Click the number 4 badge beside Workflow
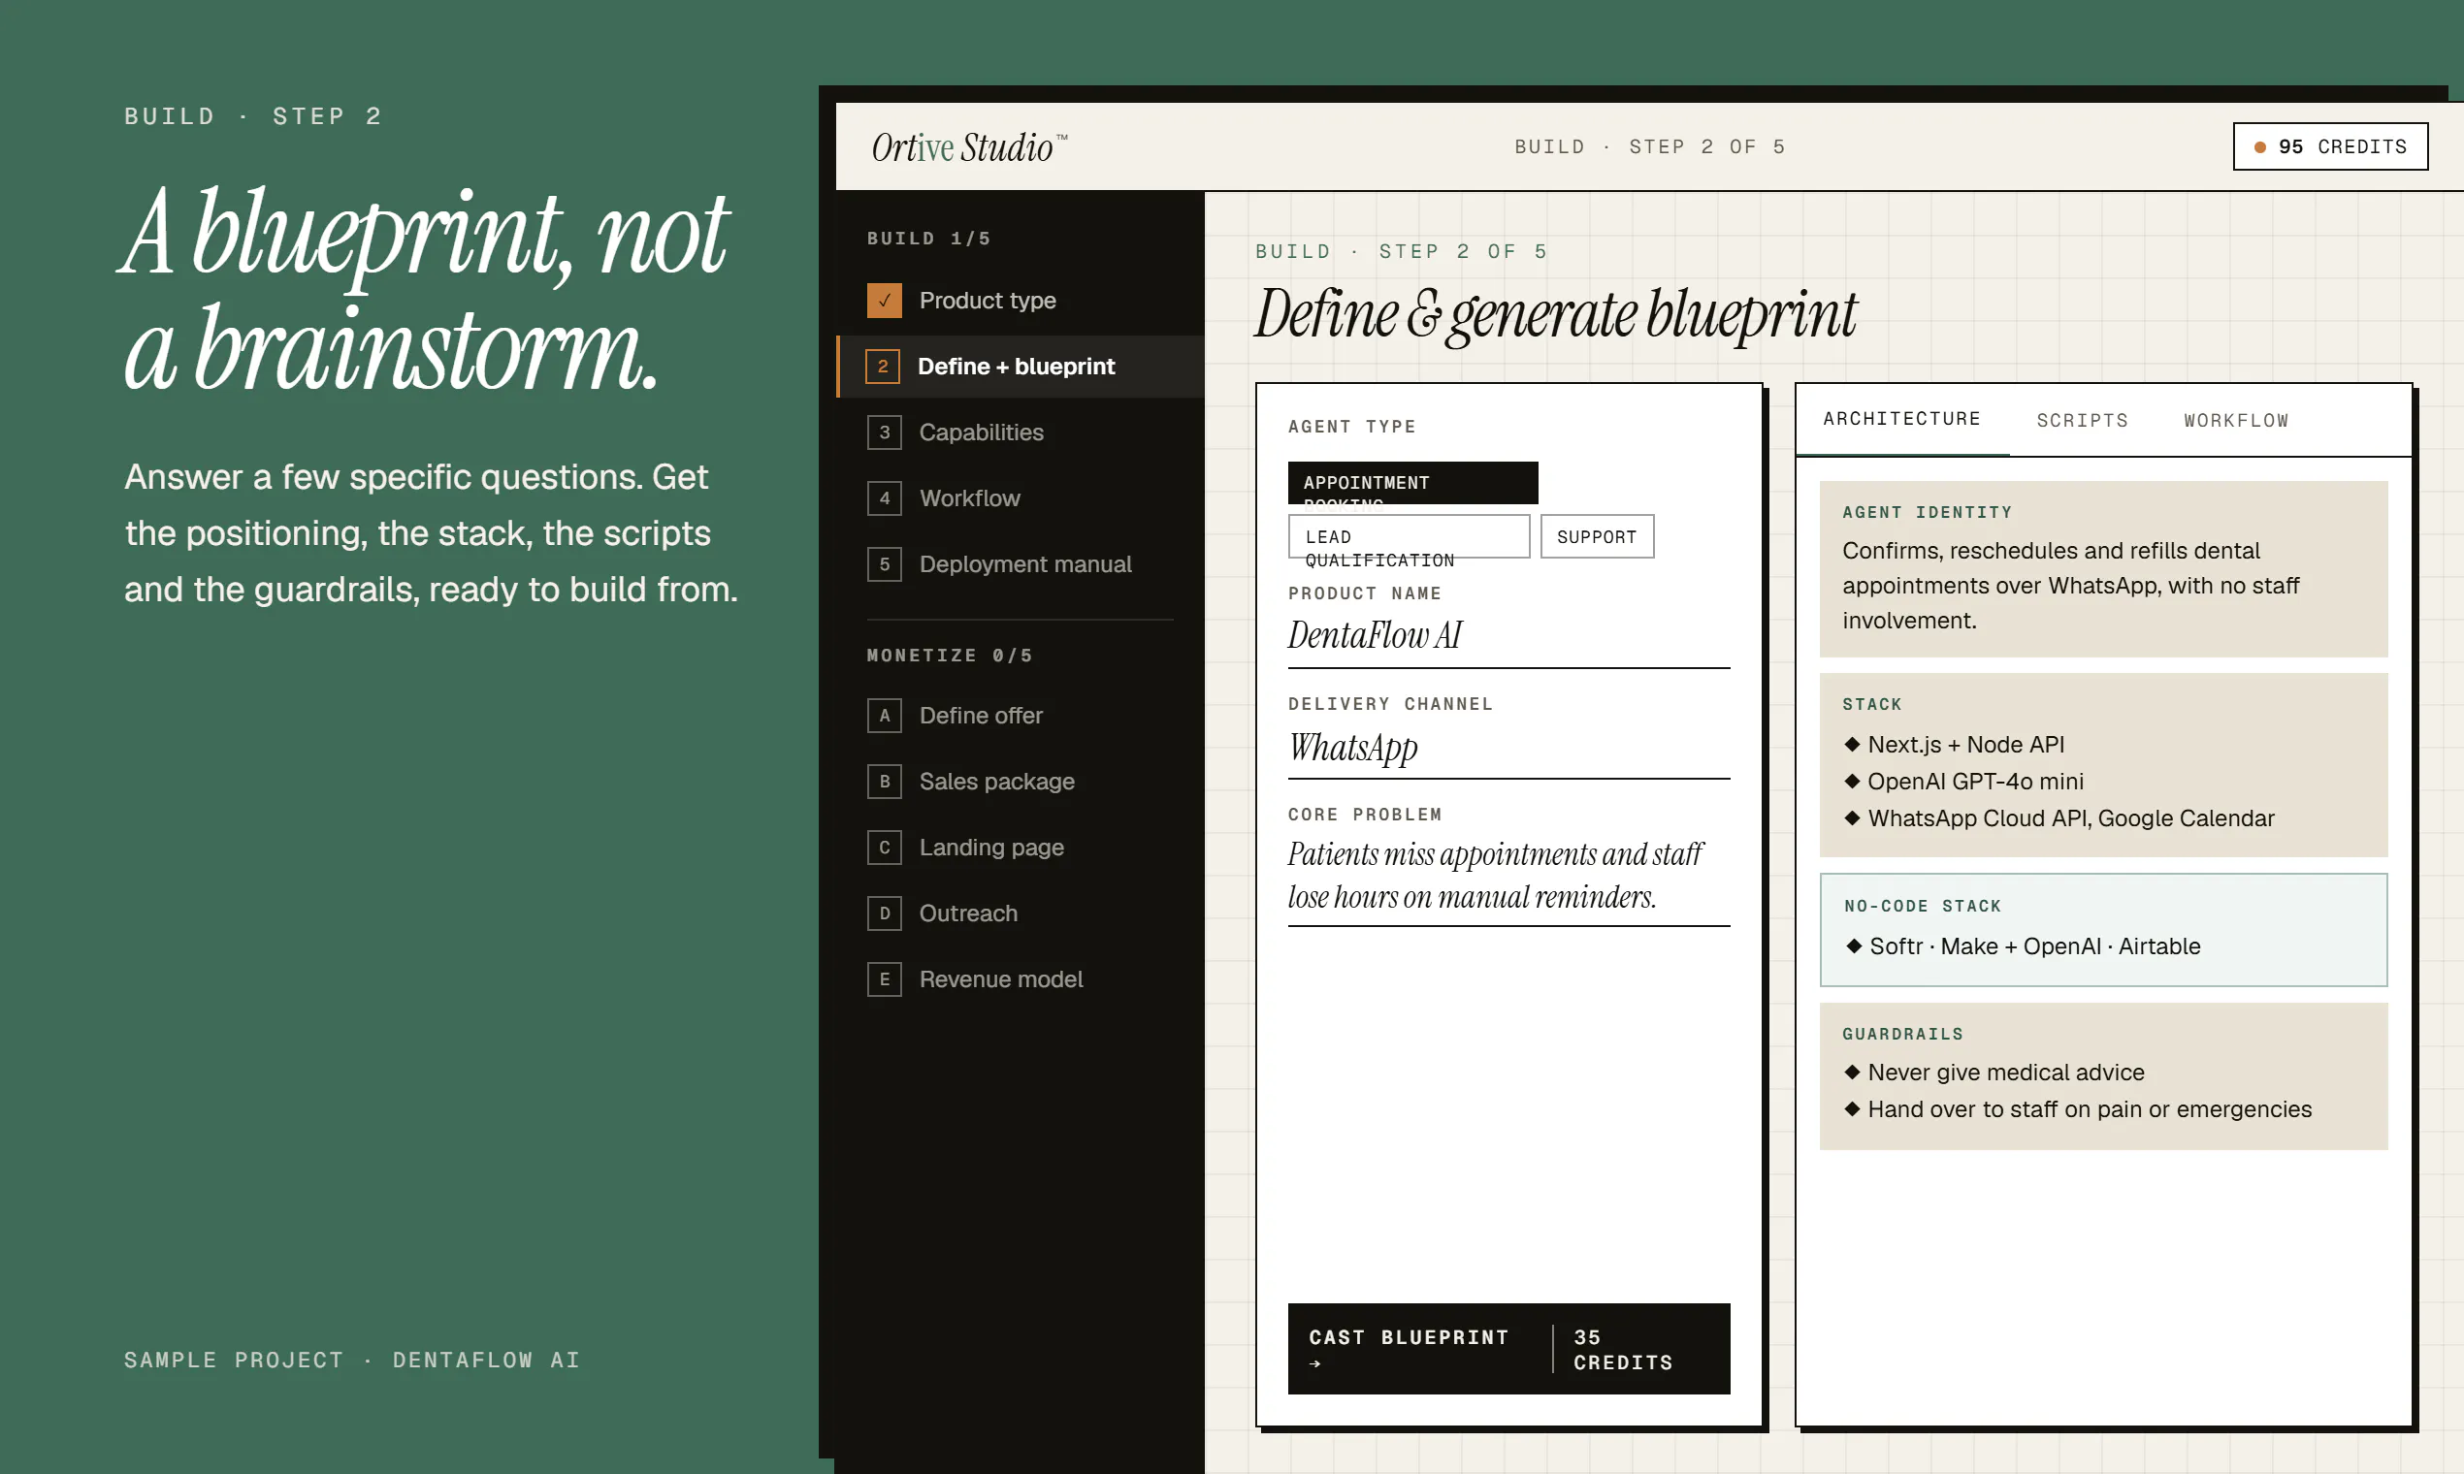The width and height of the screenshot is (2464, 1474). click(884, 497)
